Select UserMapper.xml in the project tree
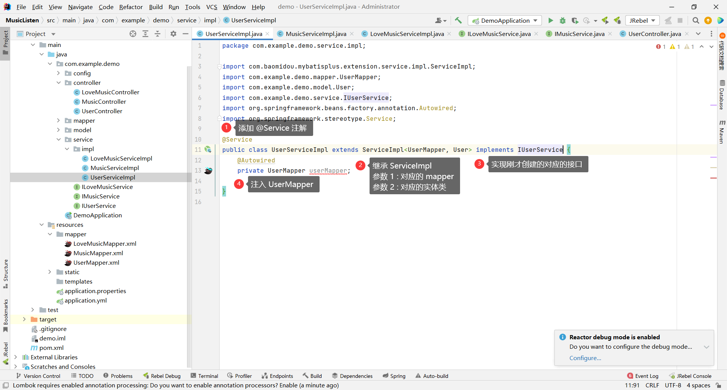The image size is (727, 390). point(96,262)
